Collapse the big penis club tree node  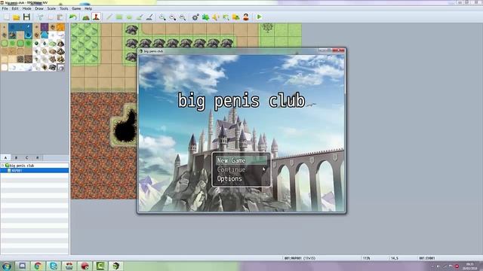3,166
